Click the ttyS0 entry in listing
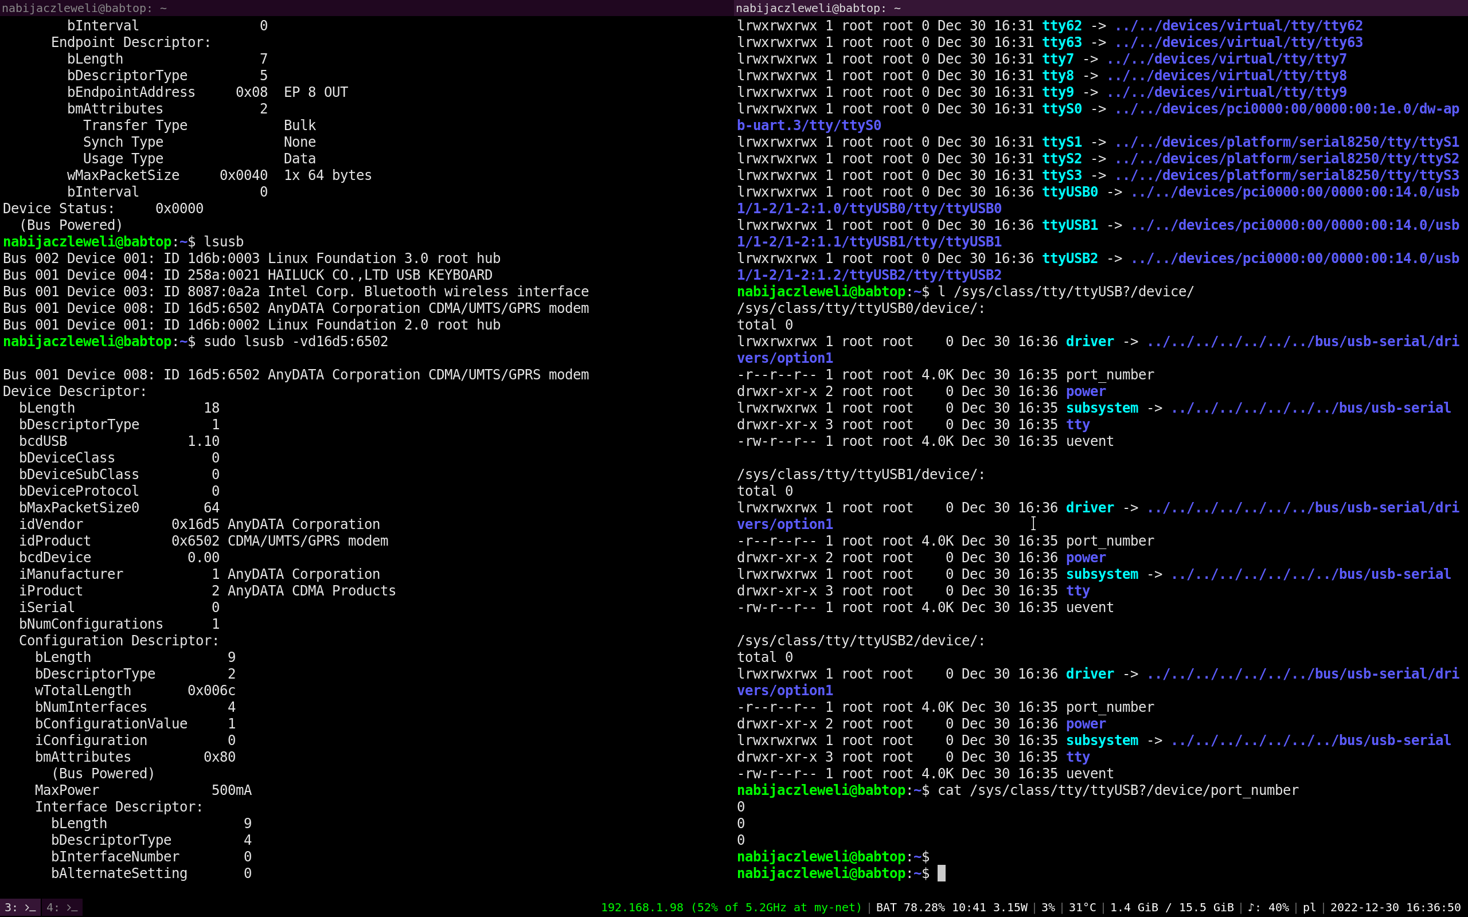Viewport: 1468px width, 917px height. (1061, 108)
